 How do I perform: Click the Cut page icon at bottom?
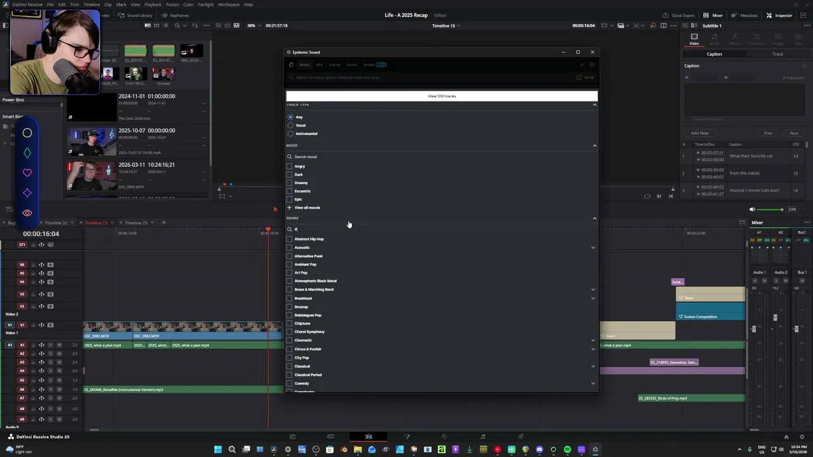[x=330, y=437]
